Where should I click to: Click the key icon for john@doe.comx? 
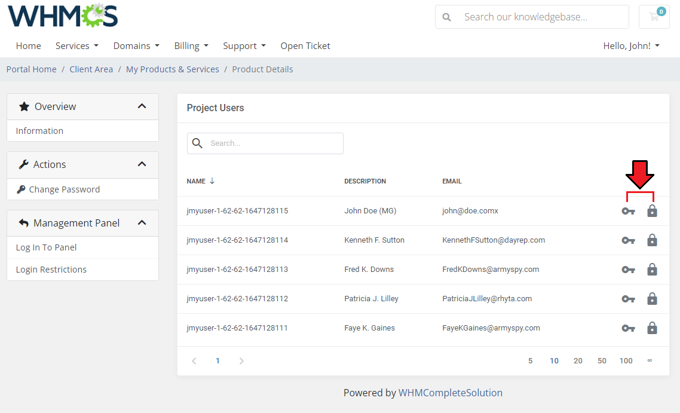point(628,211)
